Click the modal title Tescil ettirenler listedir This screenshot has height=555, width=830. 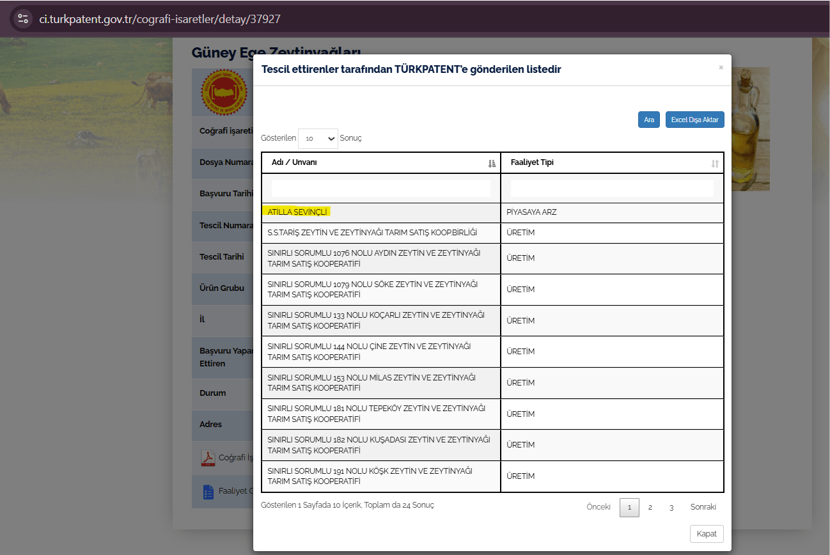[411, 69]
